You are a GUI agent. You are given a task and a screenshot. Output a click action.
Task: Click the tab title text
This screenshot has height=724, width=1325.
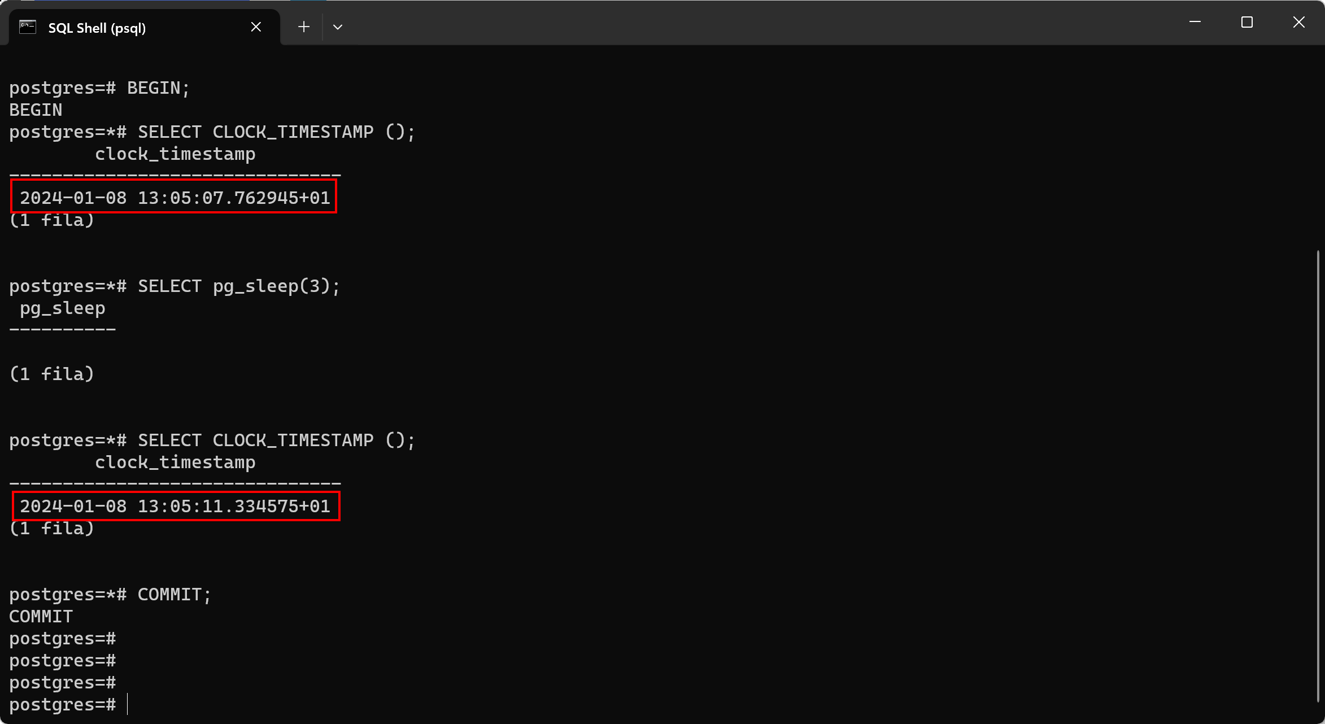pyautogui.click(x=97, y=28)
